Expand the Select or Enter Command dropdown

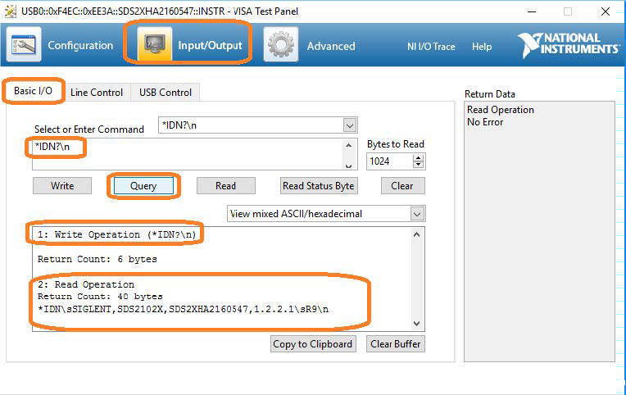(x=350, y=125)
